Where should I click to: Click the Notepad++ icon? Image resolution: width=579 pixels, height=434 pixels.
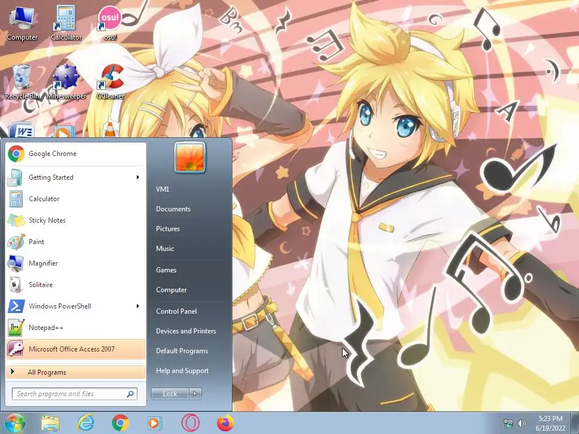point(16,327)
